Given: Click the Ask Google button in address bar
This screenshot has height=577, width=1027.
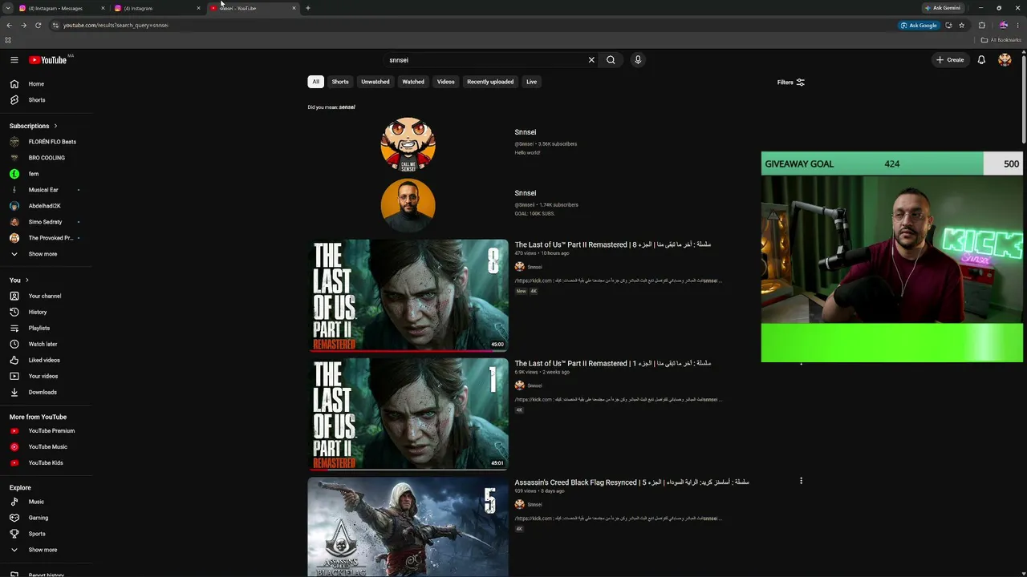Looking at the screenshot, I should pos(919,25).
